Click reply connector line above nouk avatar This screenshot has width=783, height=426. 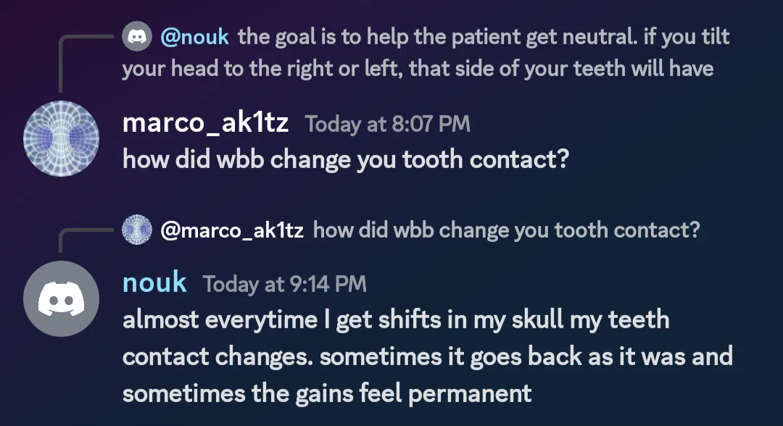point(85,240)
